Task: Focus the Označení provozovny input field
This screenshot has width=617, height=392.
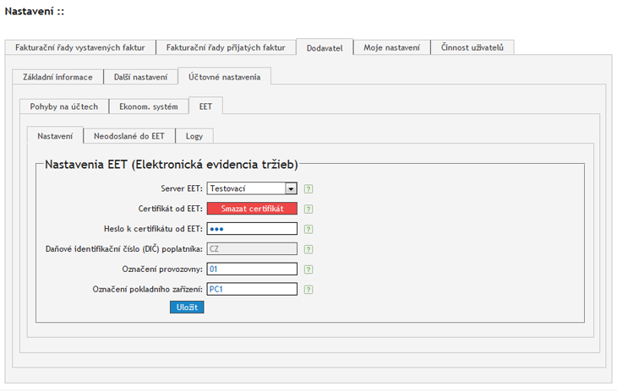Action: pyautogui.click(x=252, y=269)
